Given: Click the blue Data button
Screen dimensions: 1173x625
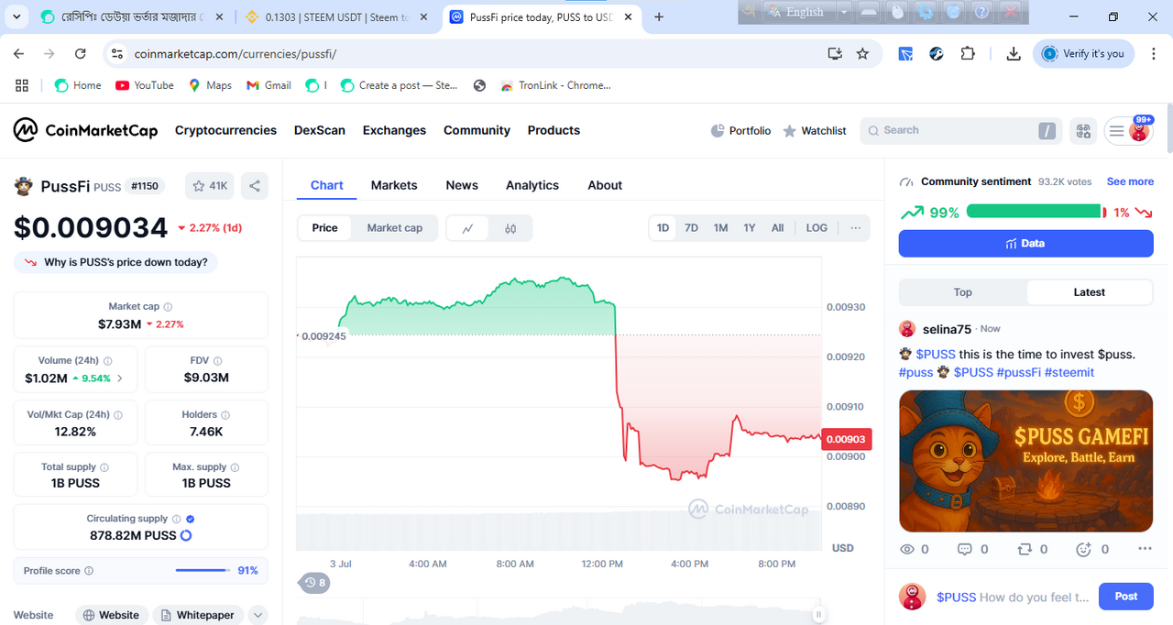Looking at the screenshot, I should (1025, 244).
